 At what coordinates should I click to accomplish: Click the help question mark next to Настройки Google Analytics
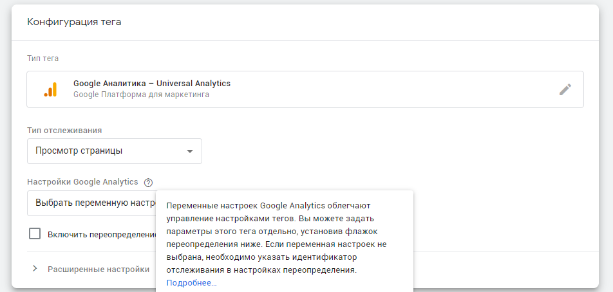tap(148, 182)
